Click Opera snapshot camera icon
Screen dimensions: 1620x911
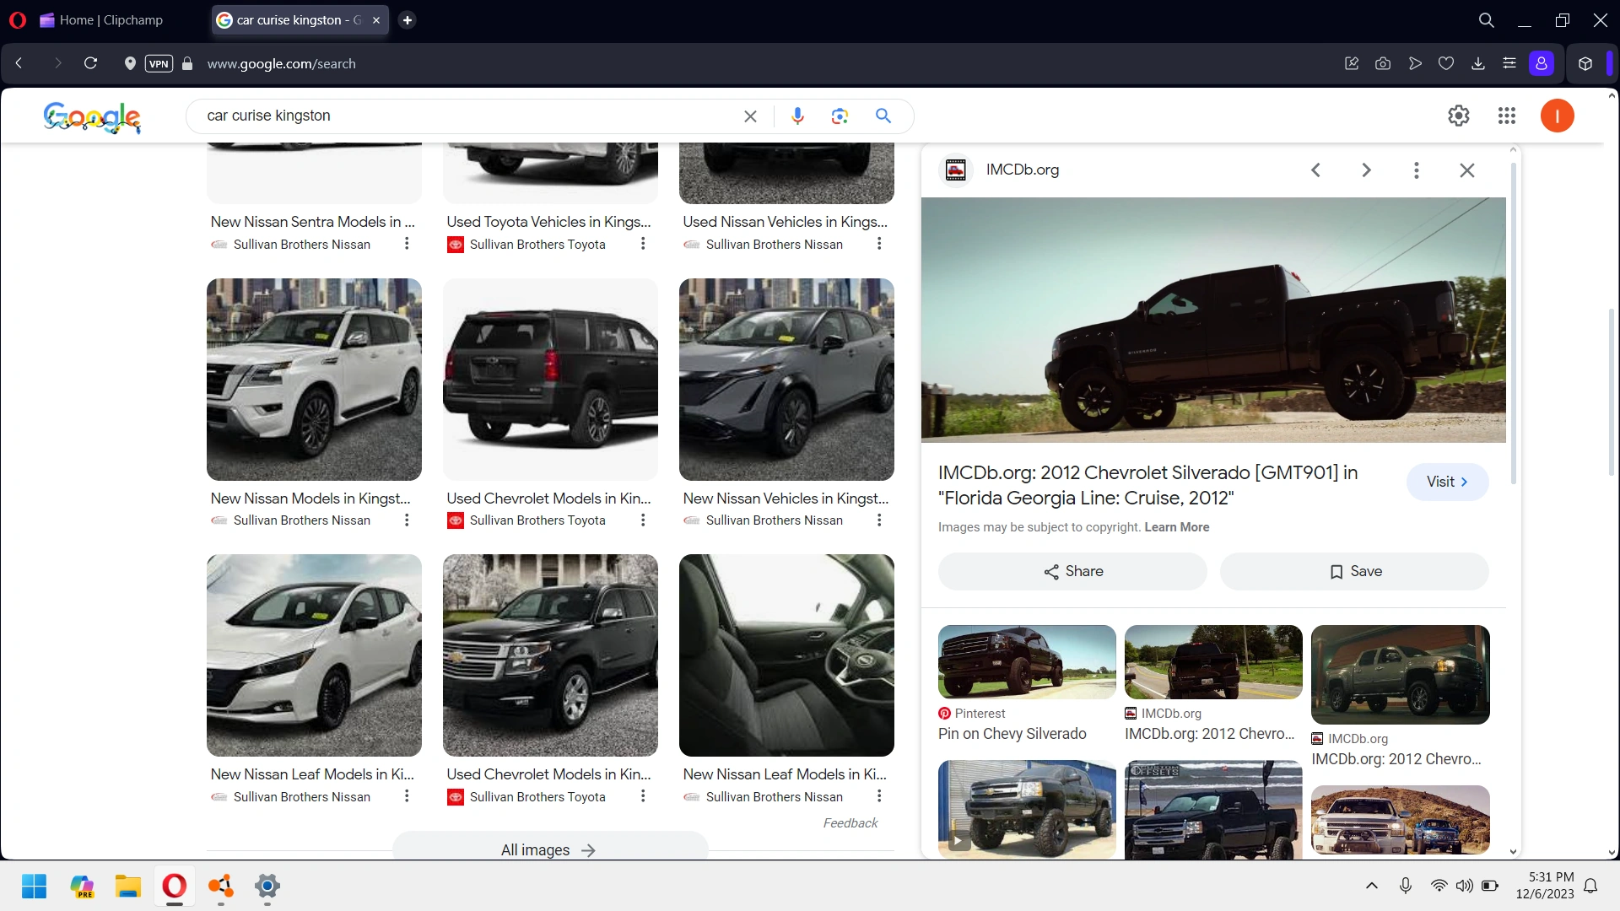pyautogui.click(x=1383, y=63)
